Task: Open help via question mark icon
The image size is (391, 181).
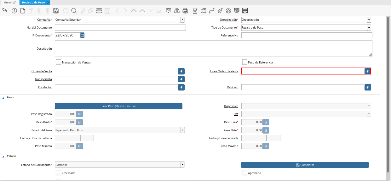Action: click(14, 11)
